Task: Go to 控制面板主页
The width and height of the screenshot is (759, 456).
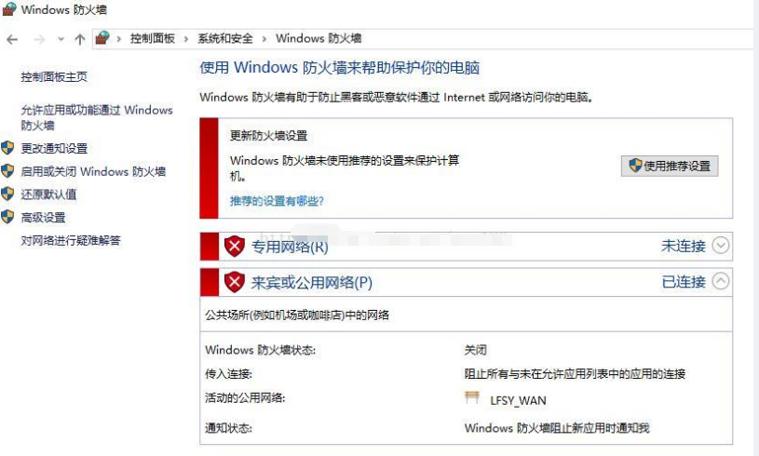Action: point(54,77)
